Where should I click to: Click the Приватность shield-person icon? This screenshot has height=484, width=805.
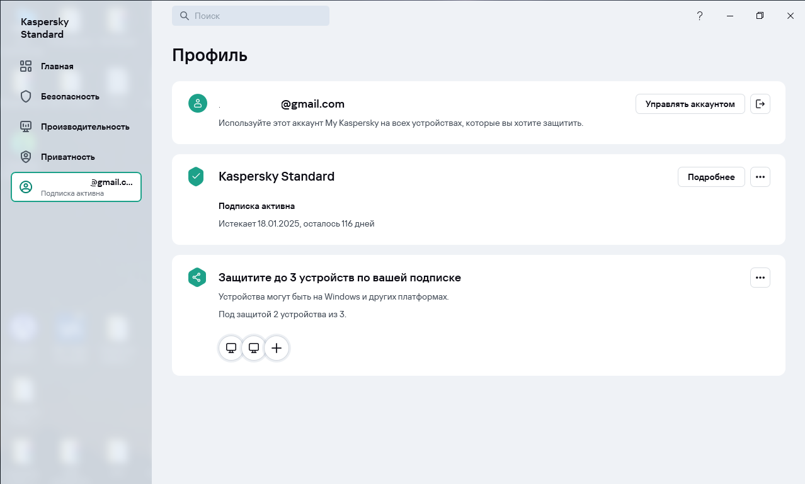click(x=26, y=157)
